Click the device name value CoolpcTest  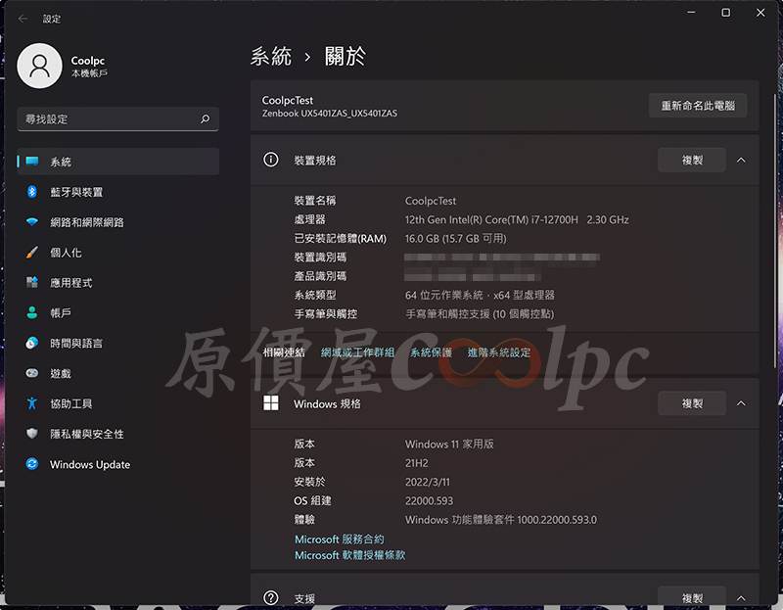tap(431, 201)
